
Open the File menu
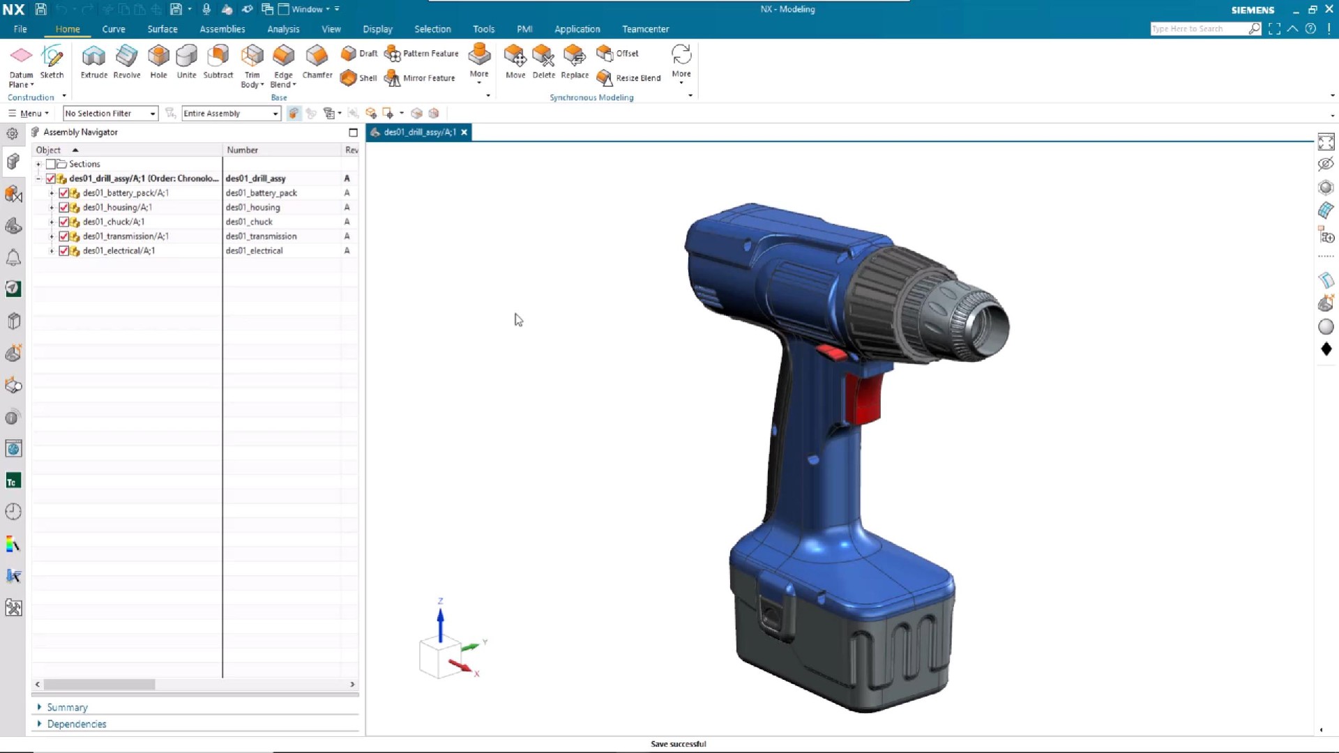pos(20,29)
